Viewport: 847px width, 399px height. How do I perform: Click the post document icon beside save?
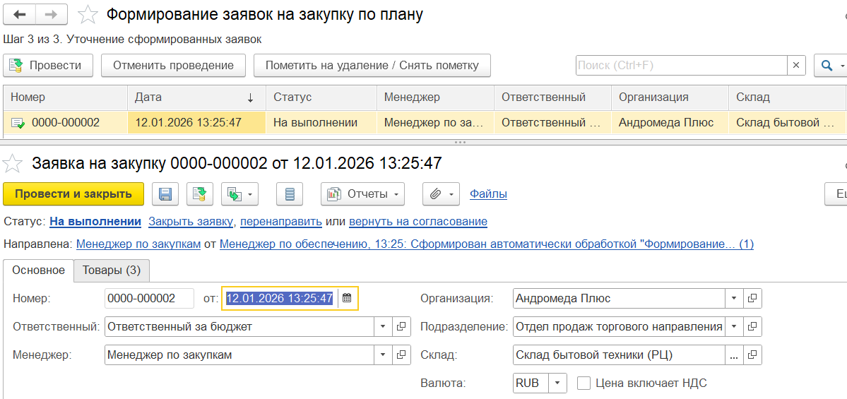click(200, 193)
